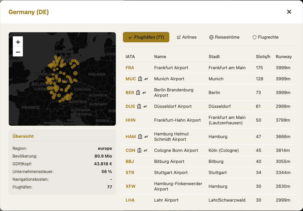The width and height of the screenshot is (303, 211).
Task: Click plane icon next to HAM
Action: (x=146, y=136)
